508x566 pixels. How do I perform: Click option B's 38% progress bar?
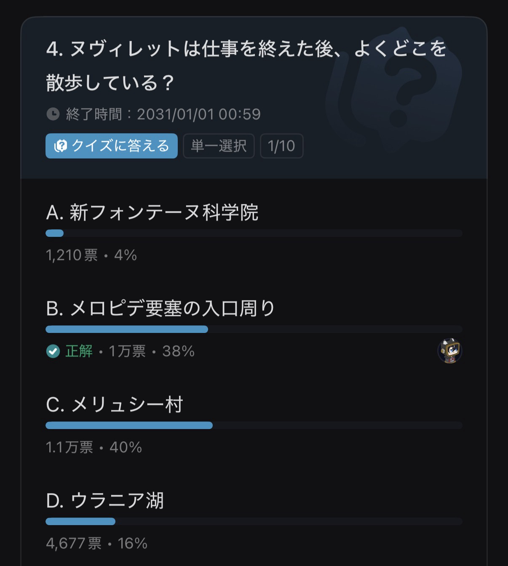[254, 330]
